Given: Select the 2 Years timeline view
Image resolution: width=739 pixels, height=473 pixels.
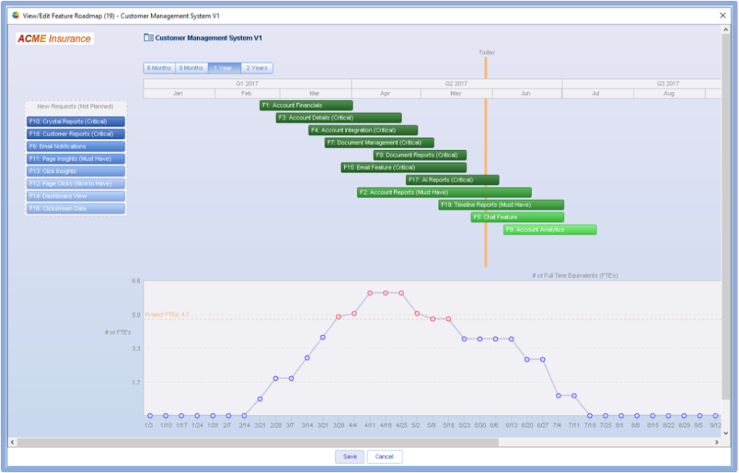Looking at the screenshot, I should (256, 68).
